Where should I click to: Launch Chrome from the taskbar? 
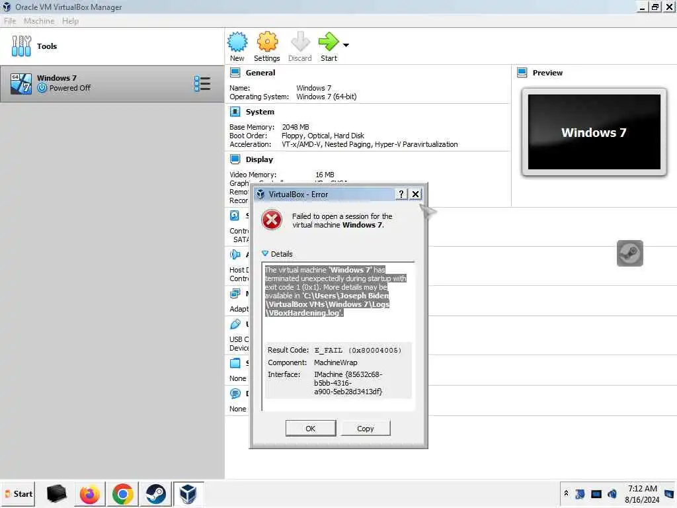[x=123, y=493]
